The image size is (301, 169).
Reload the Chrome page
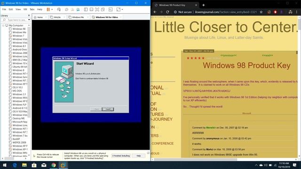click(x=167, y=12)
